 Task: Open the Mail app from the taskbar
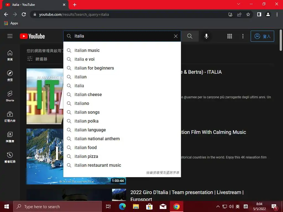pyautogui.click(x=163, y=206)
